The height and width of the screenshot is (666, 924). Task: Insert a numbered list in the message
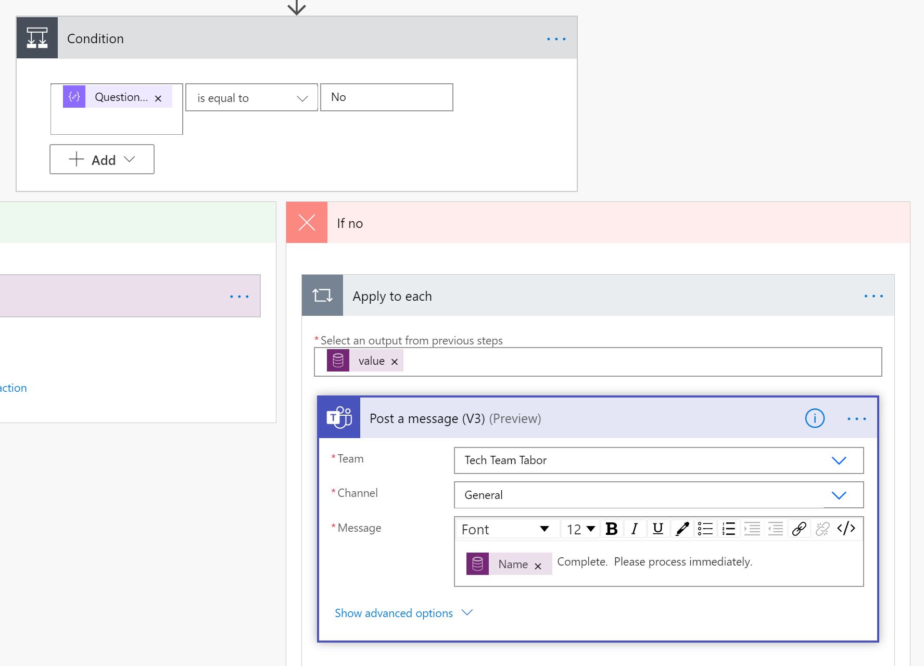coord(728,529)
